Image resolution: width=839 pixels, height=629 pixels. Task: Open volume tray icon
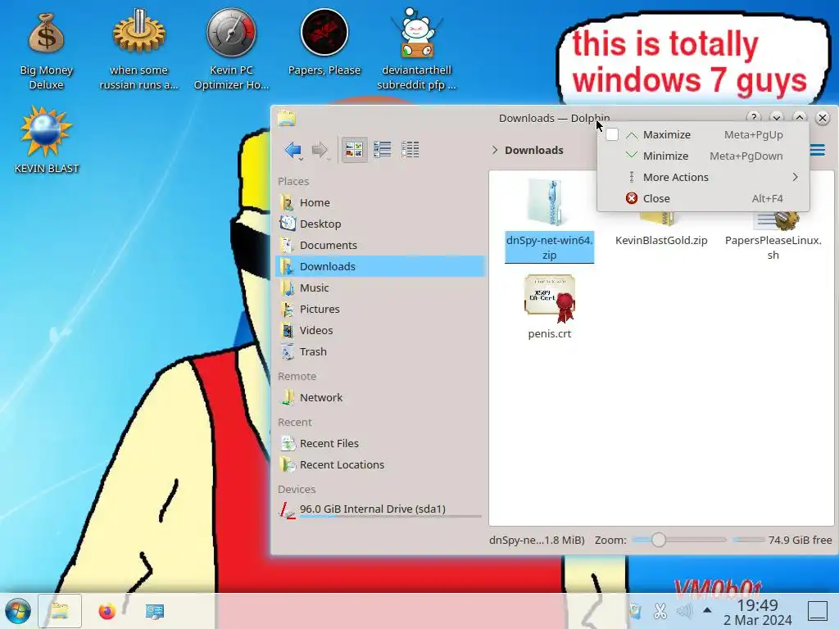tap(684, 611)
